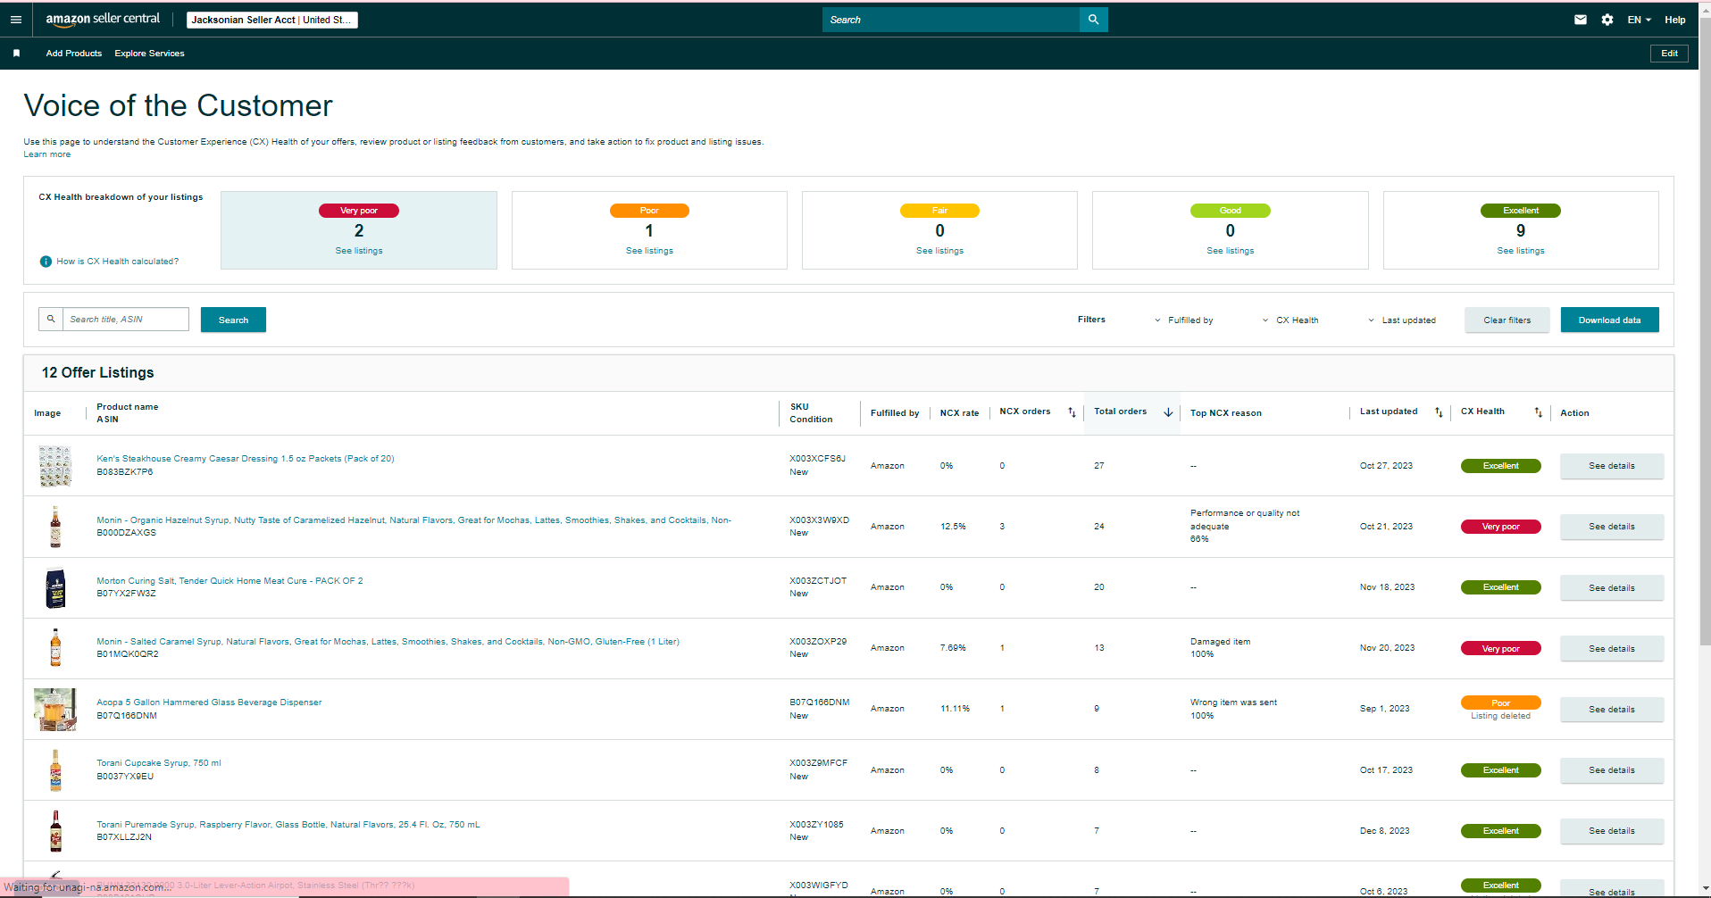Open the Jacksonian Seller Acct account switcher
This screenshot has height=898, width=1711.
pos(272,20)
